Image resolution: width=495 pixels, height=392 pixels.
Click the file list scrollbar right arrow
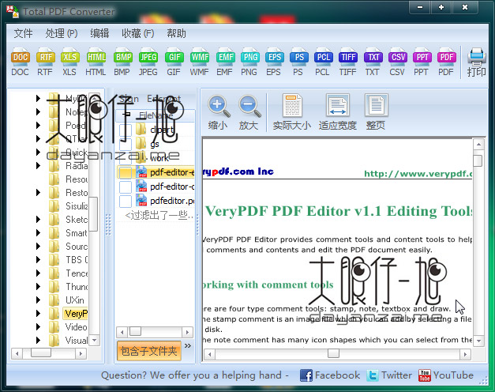point(188,332)
